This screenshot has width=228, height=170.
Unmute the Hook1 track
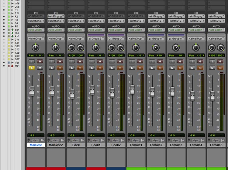click(x=100, y=68)
